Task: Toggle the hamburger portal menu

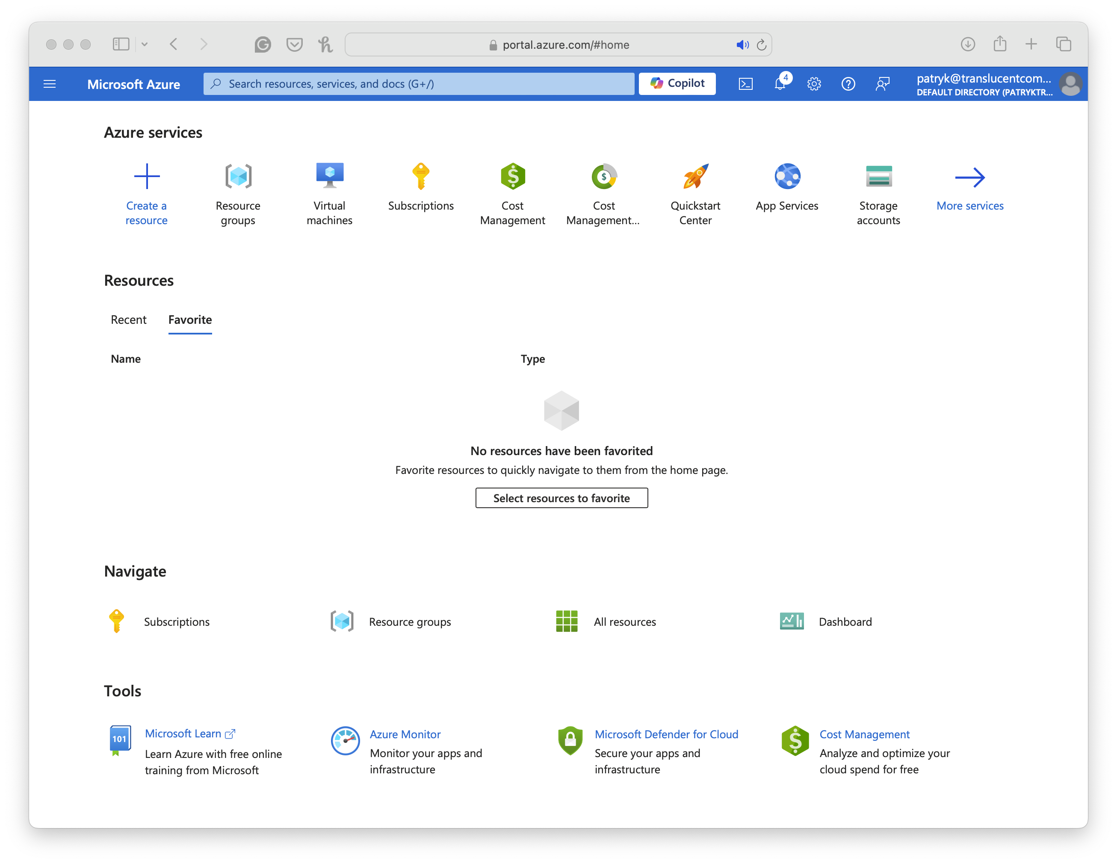Action: 50,84
